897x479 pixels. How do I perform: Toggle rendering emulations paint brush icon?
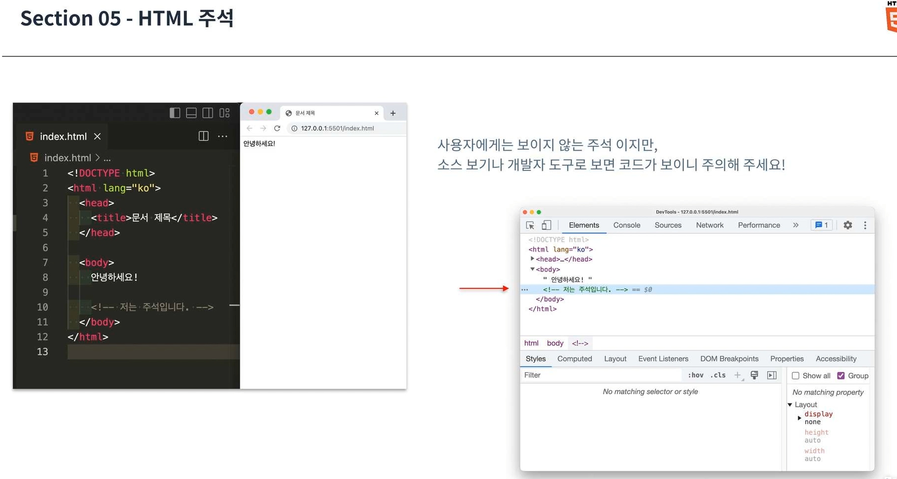[x=754, y=375]
